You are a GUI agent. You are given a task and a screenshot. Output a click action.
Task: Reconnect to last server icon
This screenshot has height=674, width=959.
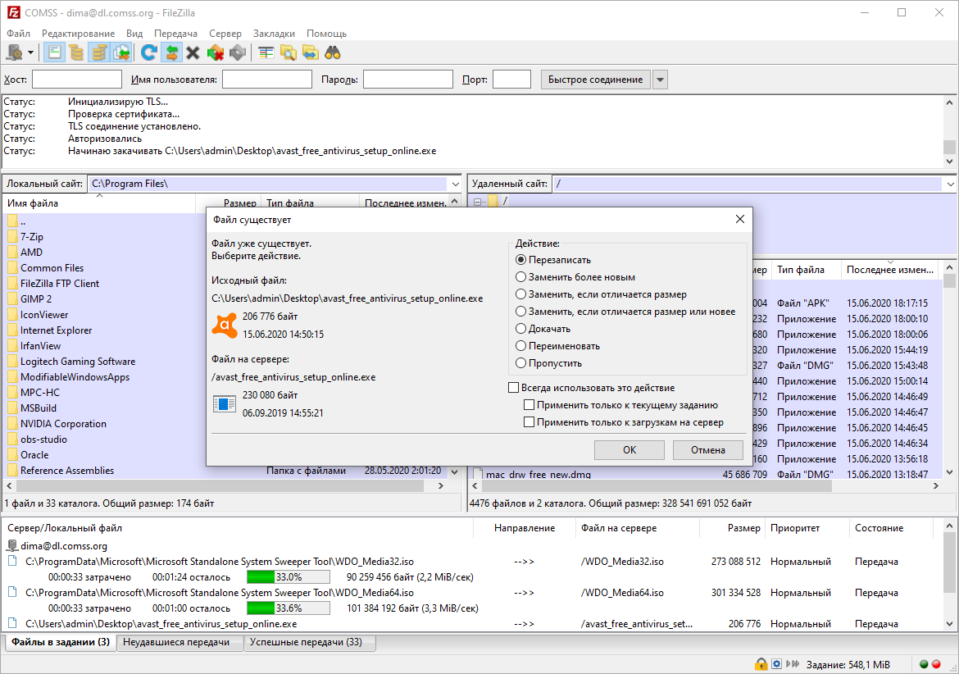pos(238,53)
